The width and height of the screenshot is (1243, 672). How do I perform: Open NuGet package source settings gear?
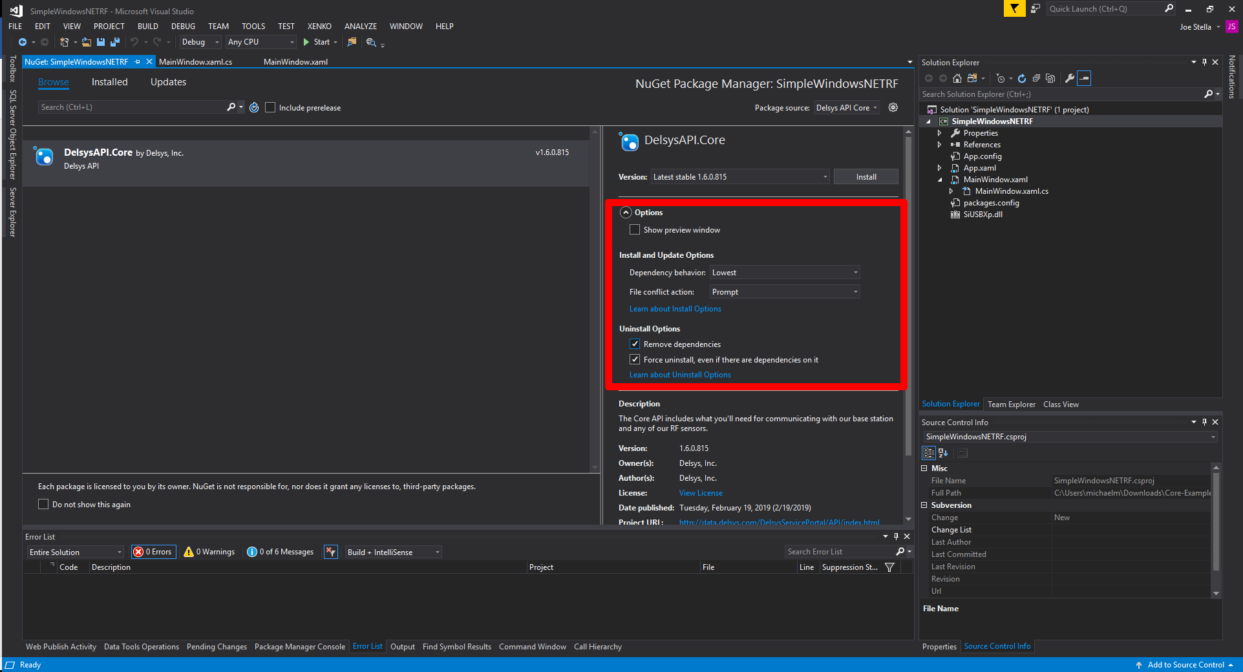coord(893,107)
